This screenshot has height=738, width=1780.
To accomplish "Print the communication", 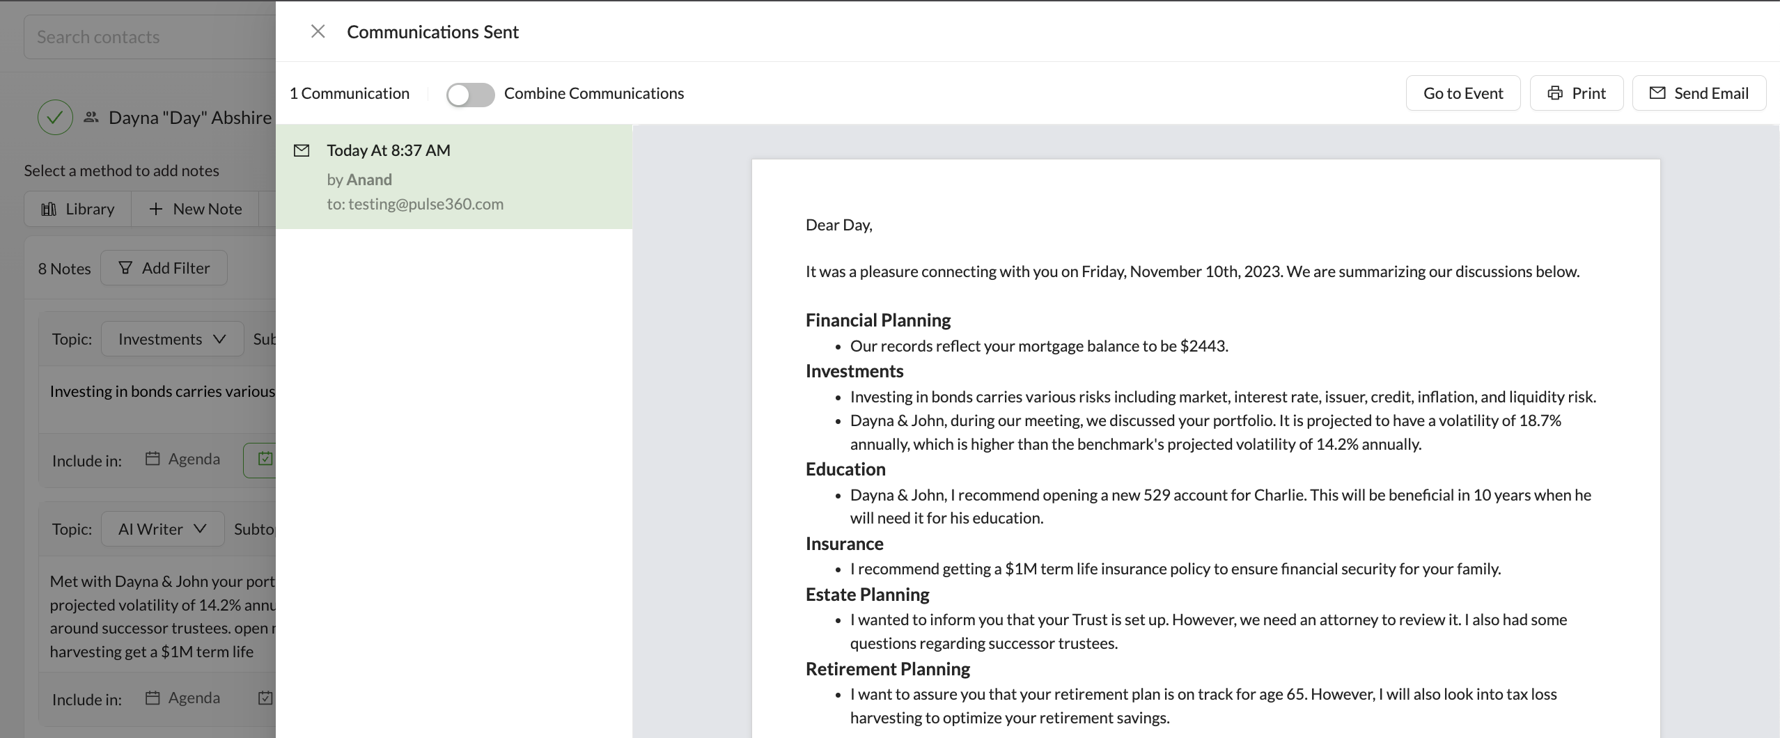I will pos(1576,93).
